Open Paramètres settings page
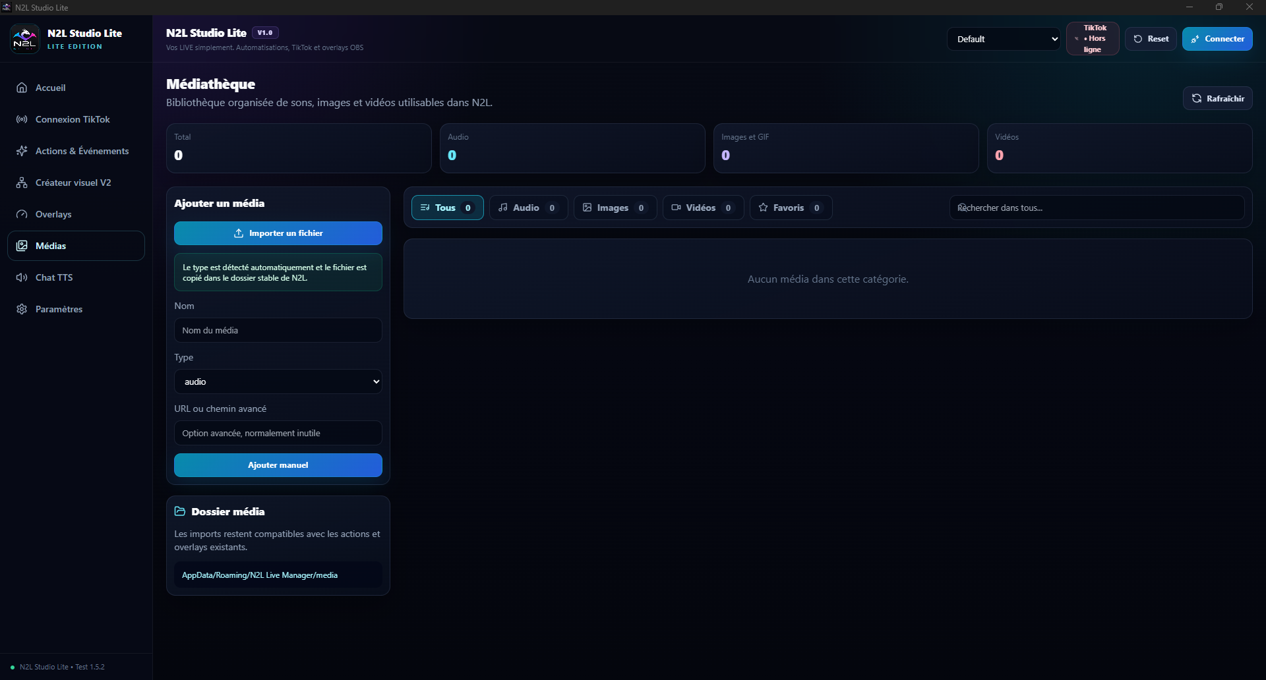This screenshot has width=1266, height=680. point(76,309)
